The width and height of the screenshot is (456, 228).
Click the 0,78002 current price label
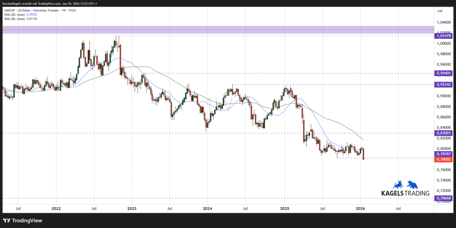[x=443, y=159]
